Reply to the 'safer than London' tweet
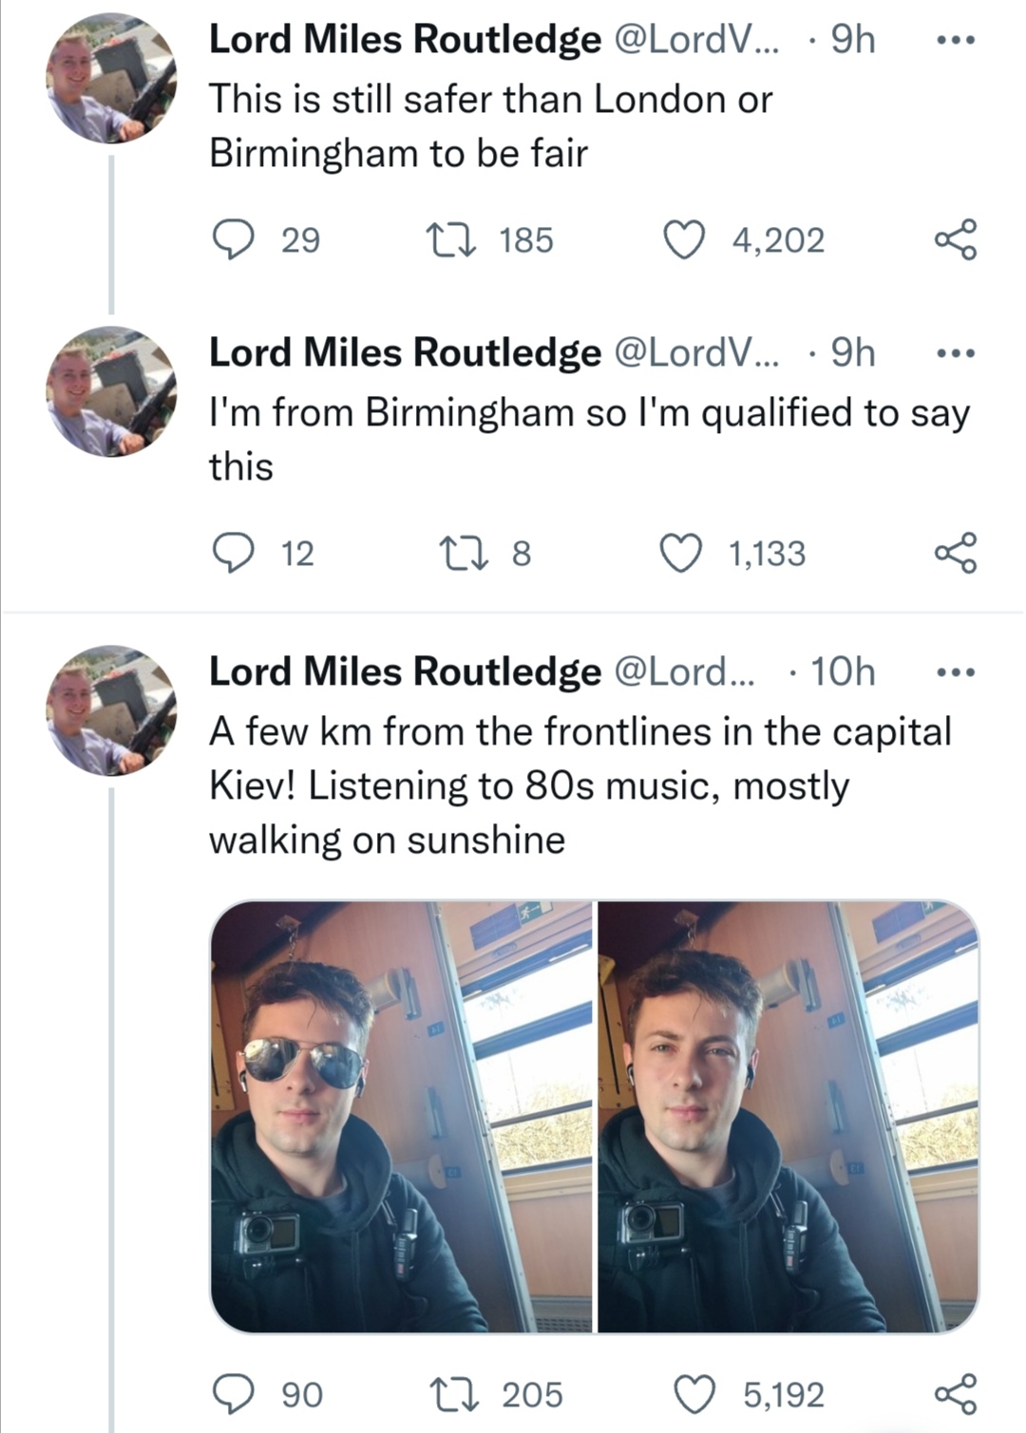The image size is (1026, 1433). point(232,240)
